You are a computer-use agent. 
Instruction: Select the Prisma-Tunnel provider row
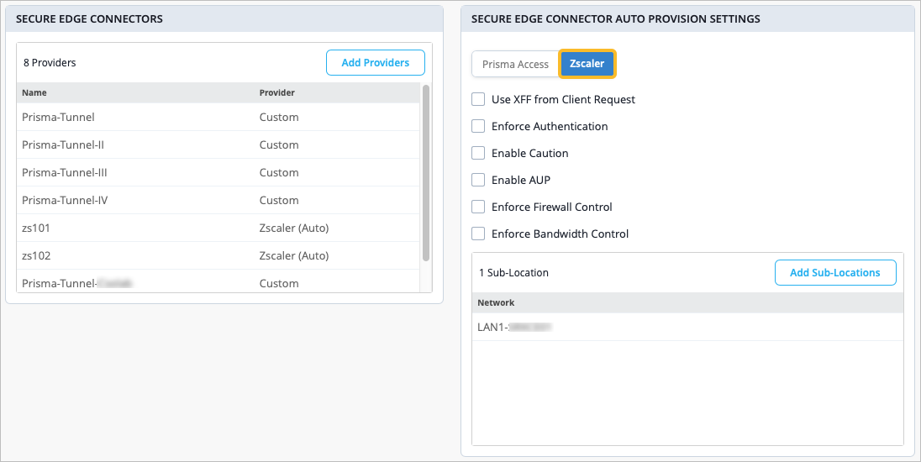tap(218, 117)
